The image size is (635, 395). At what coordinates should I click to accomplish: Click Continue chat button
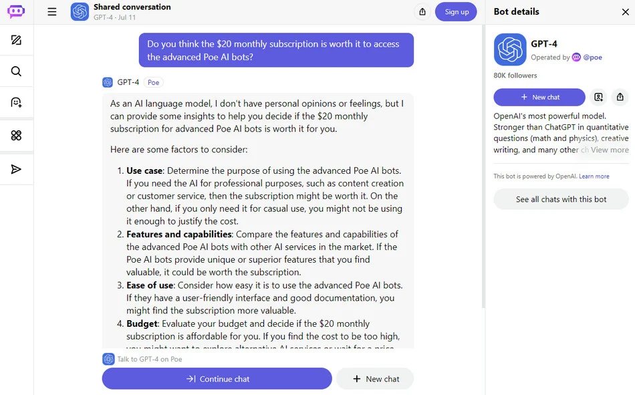[217, 379]
